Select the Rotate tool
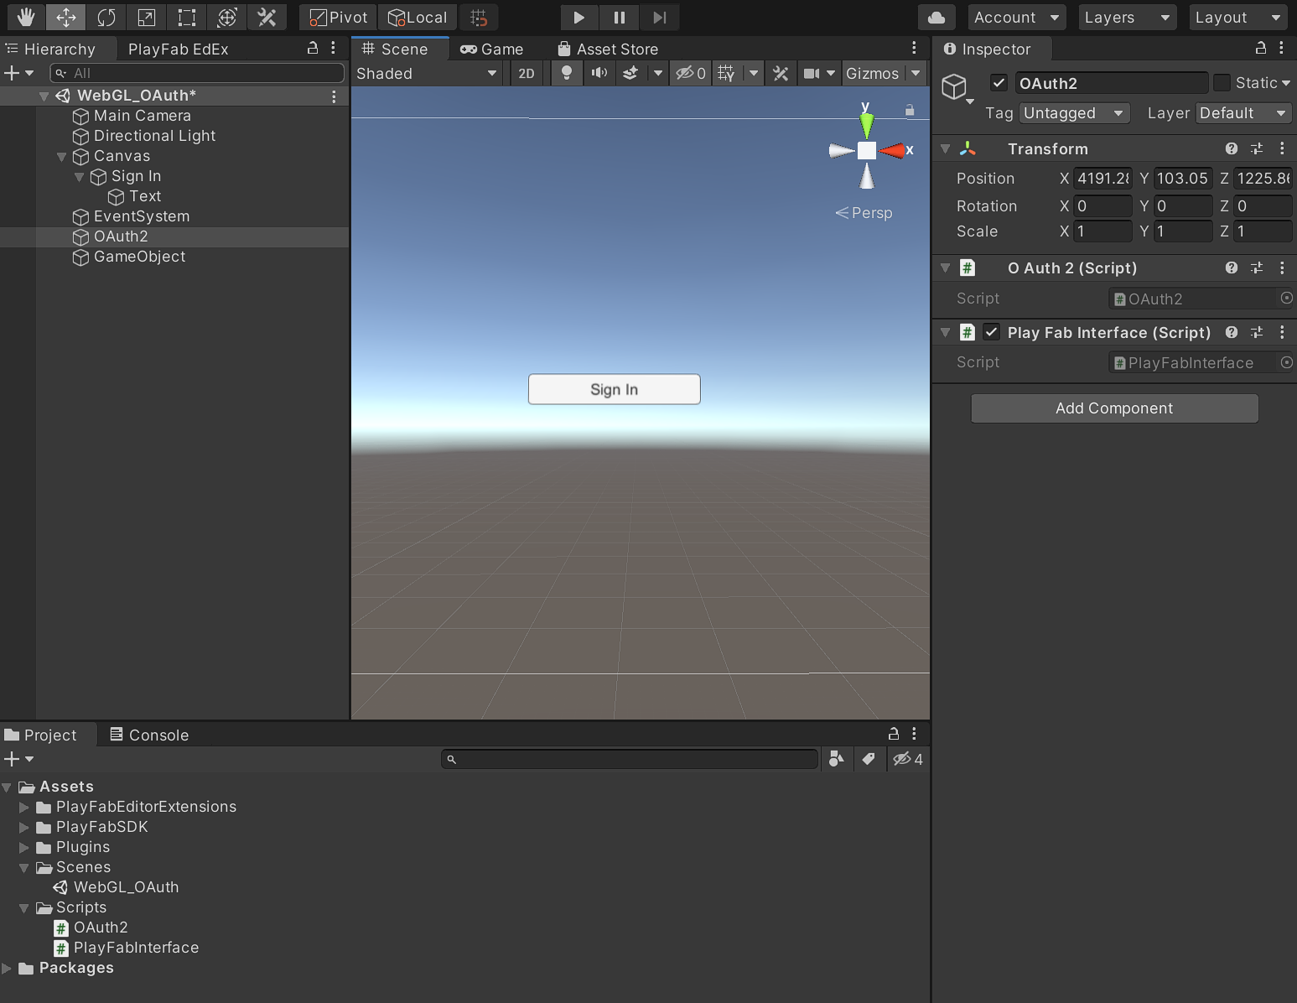This screenshot has height=1003, width=1297. pyautogui.click(x=106, y=17)
